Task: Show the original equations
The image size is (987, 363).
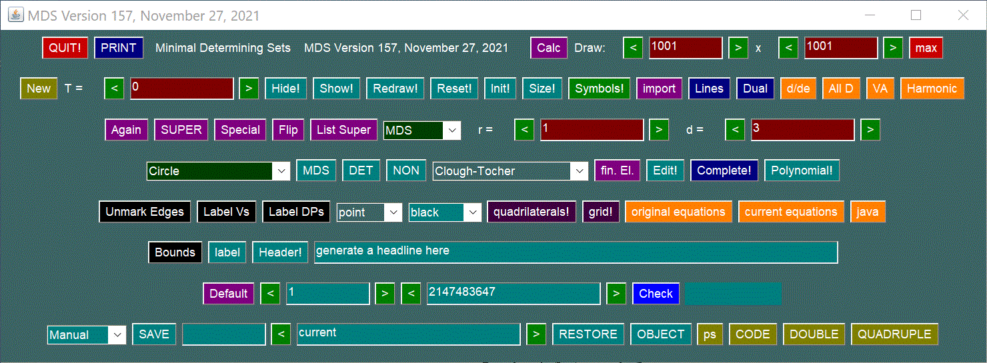Action: tap(678, 212)
